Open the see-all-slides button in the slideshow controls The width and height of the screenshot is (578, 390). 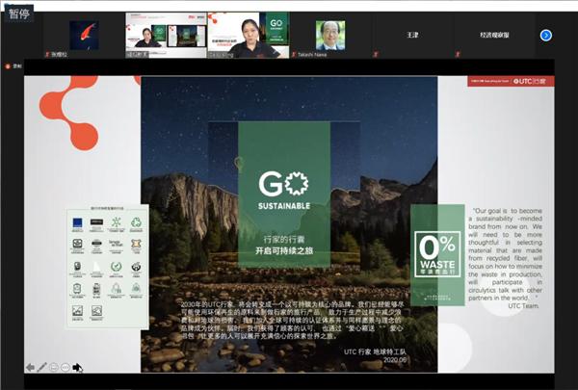[x=53, y=367]
